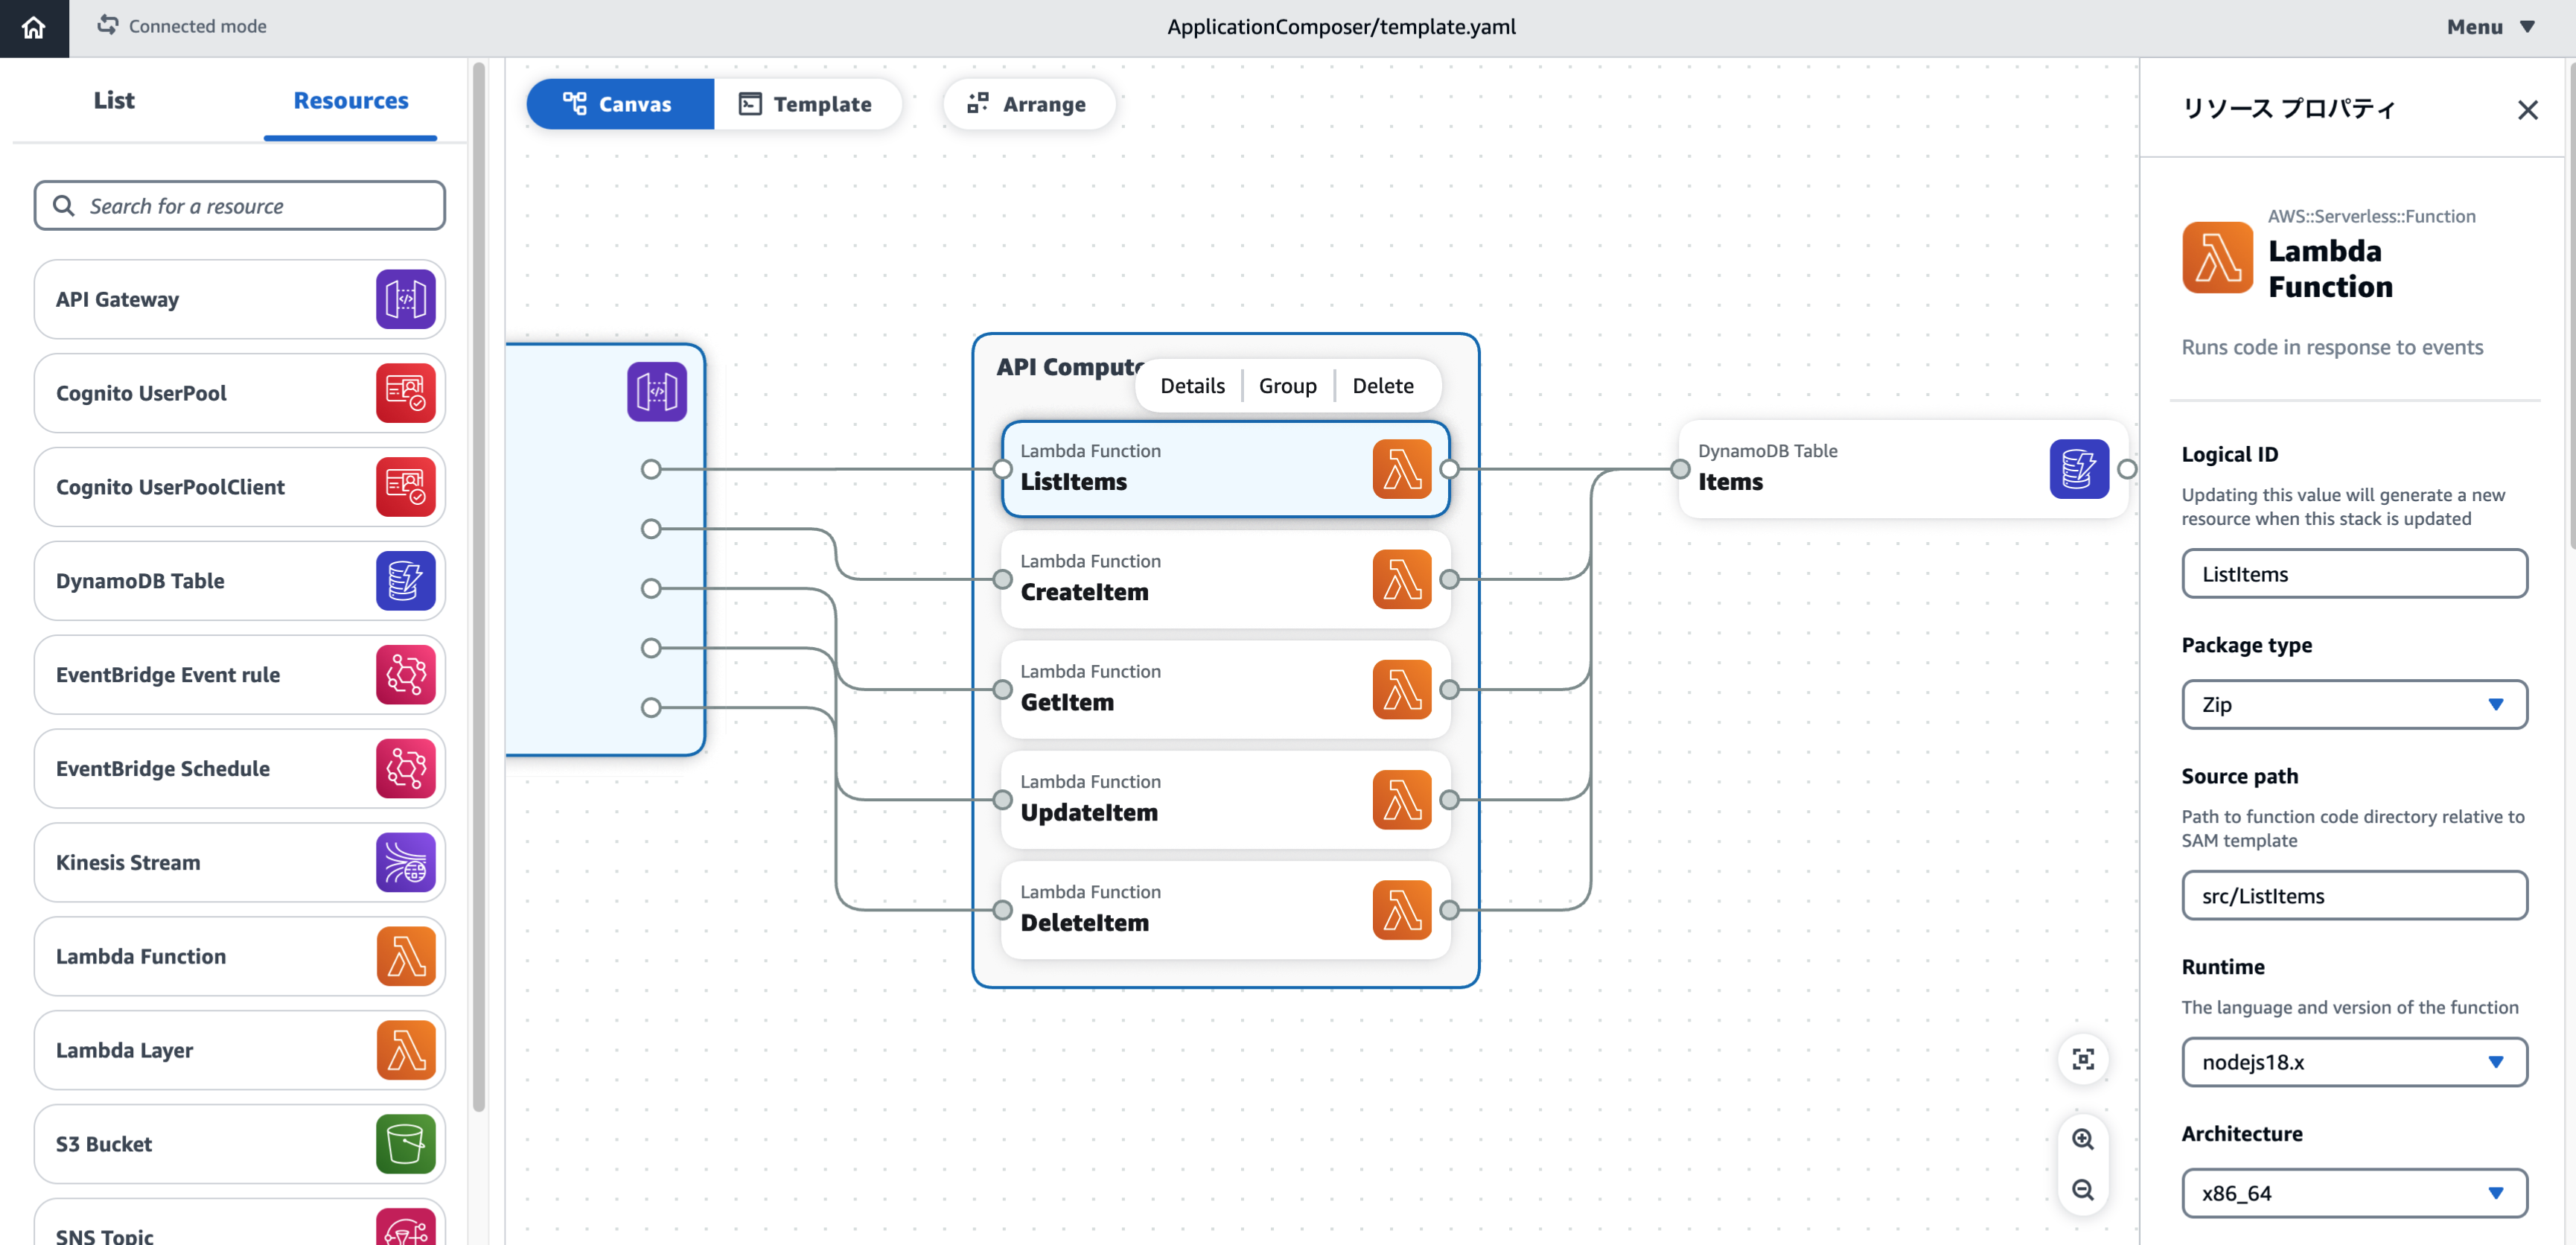Click the bottom API Gateway route port
Viewport: 2576px width, 1245px height.
(651, 708)
